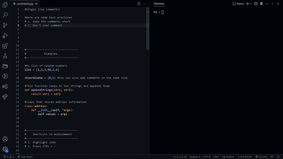
Task: Open the Testing flask view
Action: coord(5,56)
